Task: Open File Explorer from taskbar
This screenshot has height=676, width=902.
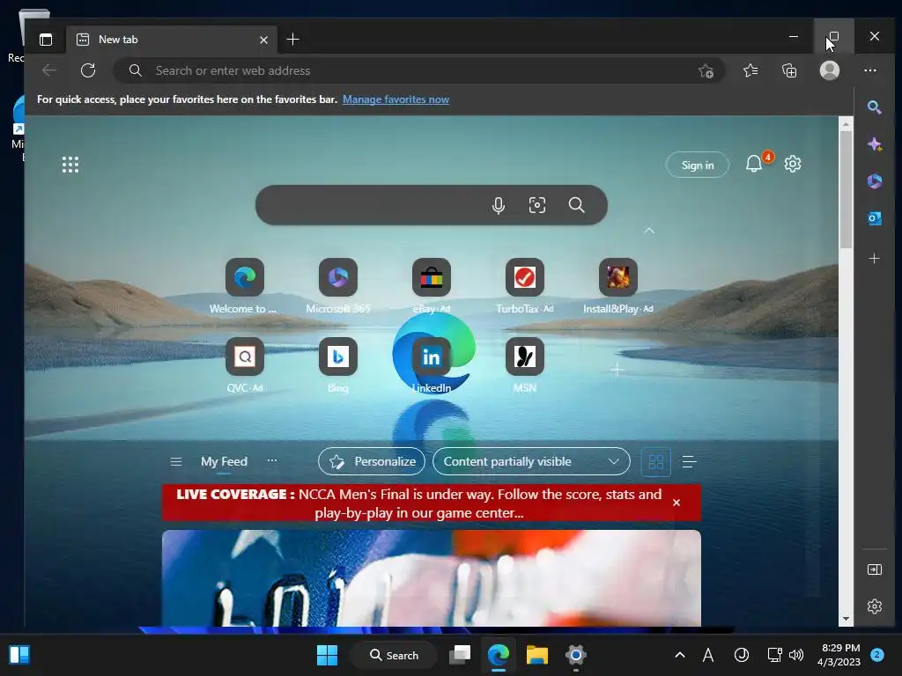Action: point(536,655)
